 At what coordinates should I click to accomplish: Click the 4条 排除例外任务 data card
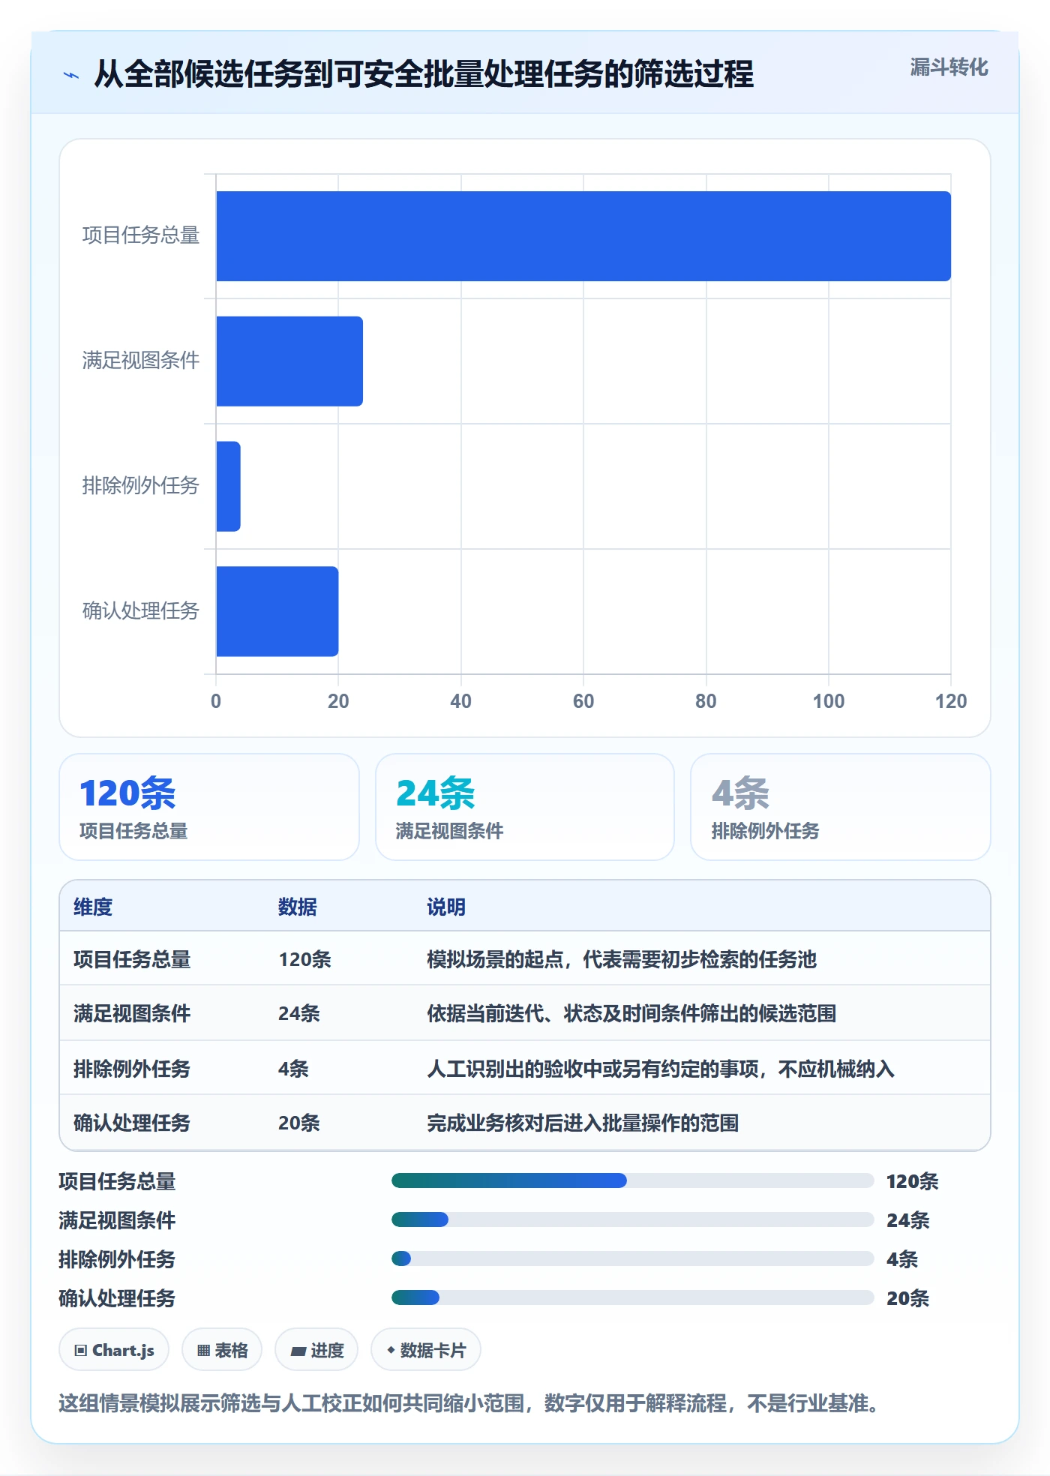pyautogui.click(x=841, y=807)
